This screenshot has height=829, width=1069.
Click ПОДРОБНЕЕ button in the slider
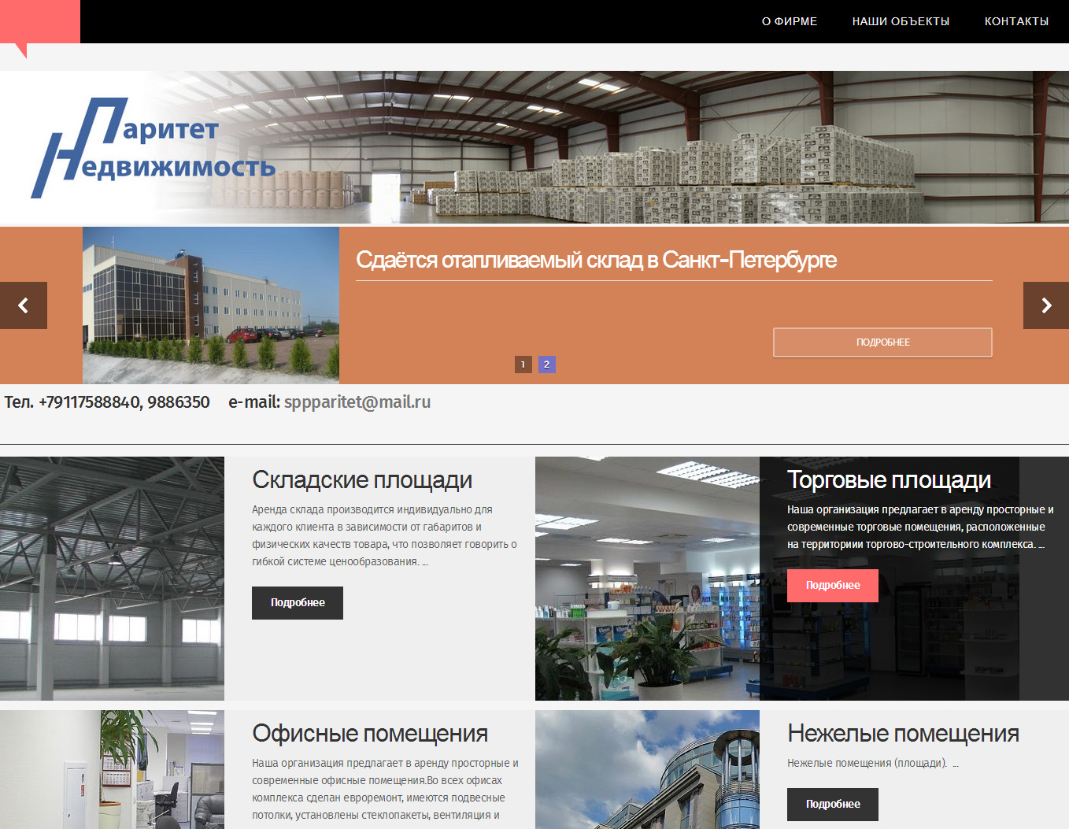coord(882,342)
